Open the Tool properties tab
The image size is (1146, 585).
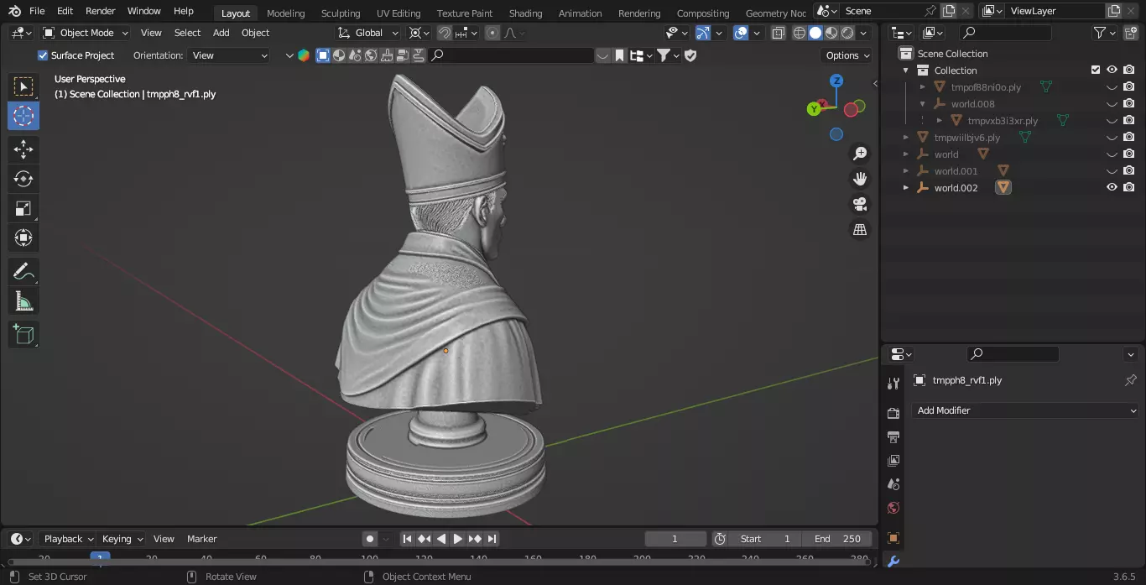tap(893, 384)
